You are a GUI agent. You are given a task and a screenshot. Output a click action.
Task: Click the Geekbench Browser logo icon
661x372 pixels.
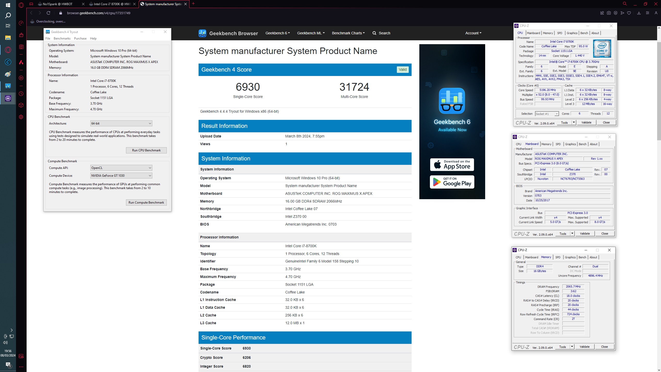[202, 33]
